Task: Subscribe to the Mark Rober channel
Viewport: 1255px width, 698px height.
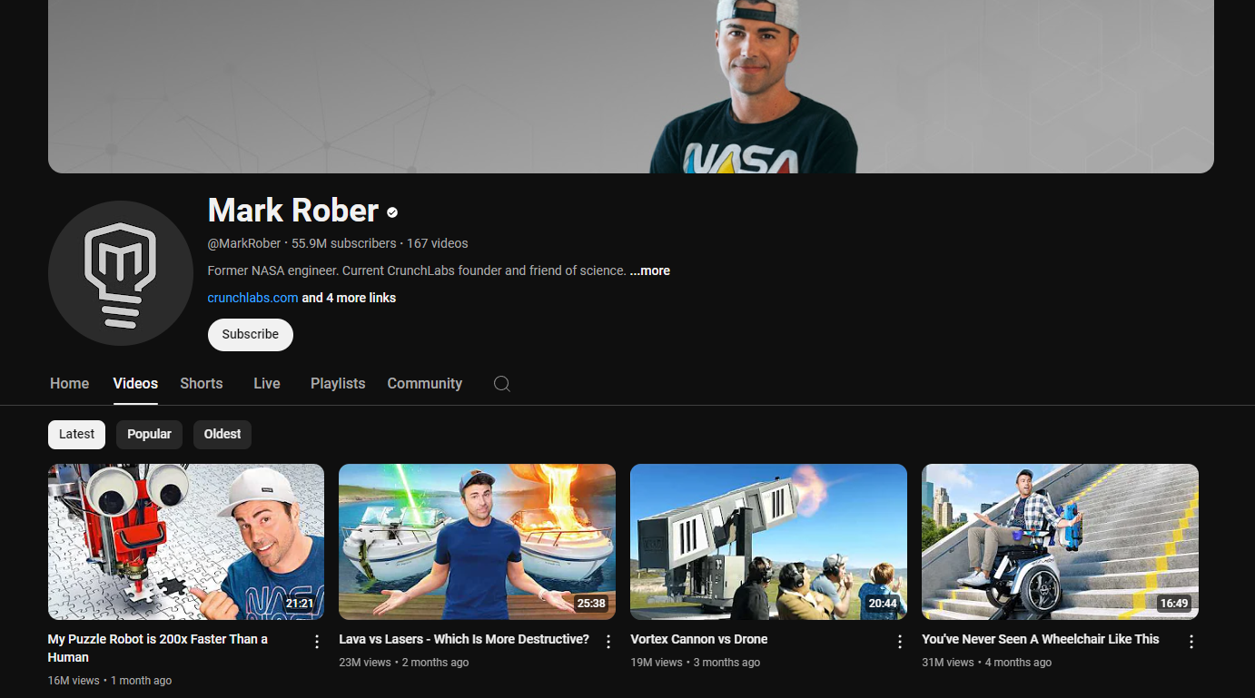Action: 250,334
